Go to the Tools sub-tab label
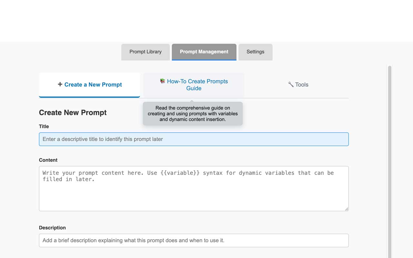This screenshot has width=413, height=258. [302, 84]
